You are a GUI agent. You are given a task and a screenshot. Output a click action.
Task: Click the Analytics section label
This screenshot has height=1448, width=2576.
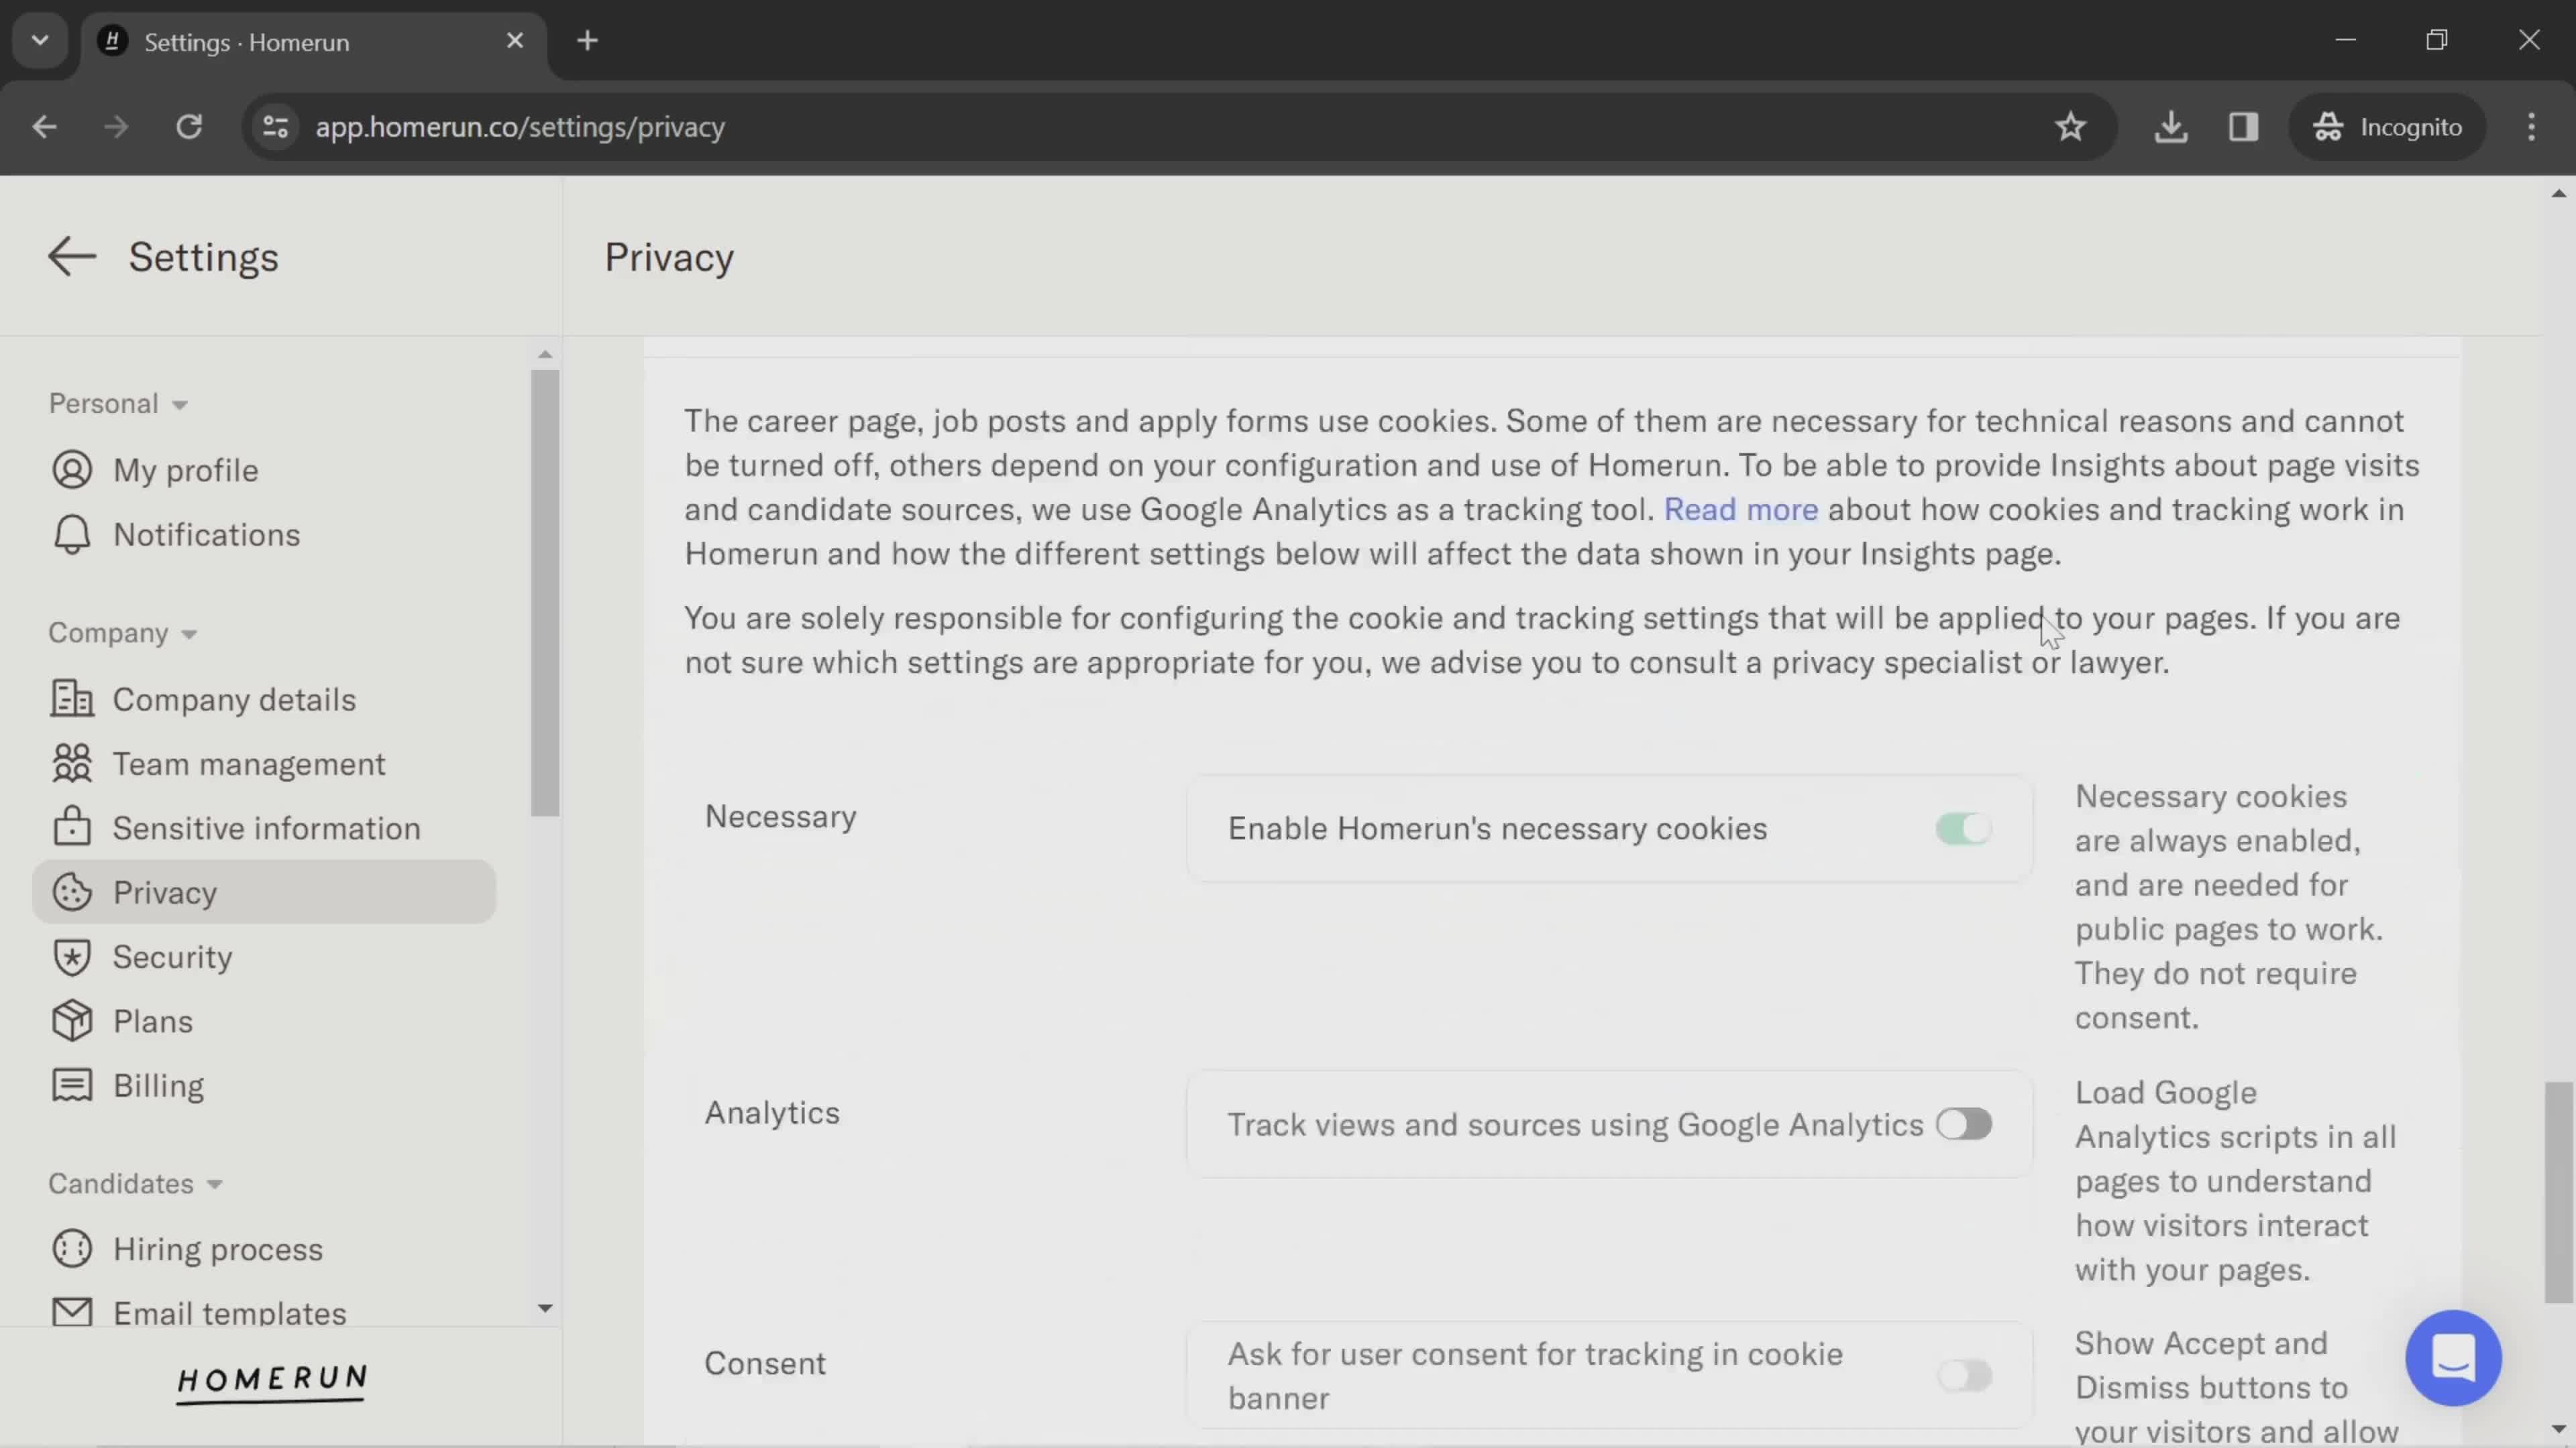pyautogui.click(x=772, y=1112)
